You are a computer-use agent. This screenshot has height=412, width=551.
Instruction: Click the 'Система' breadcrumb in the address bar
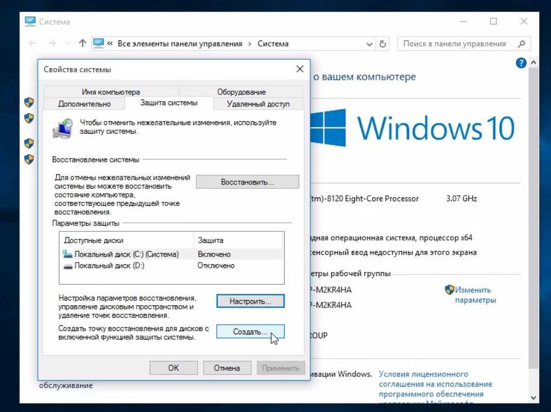pos(273,44)
